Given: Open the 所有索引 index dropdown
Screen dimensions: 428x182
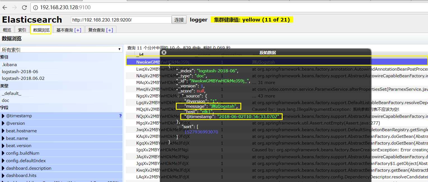Looking at the screenshot, I should 61,50.
